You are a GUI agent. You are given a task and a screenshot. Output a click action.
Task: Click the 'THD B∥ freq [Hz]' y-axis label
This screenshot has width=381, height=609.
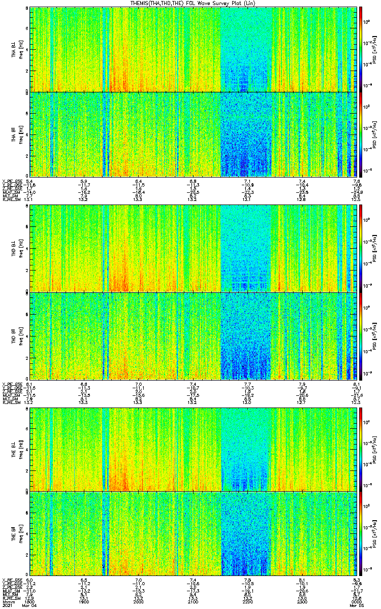18,335
